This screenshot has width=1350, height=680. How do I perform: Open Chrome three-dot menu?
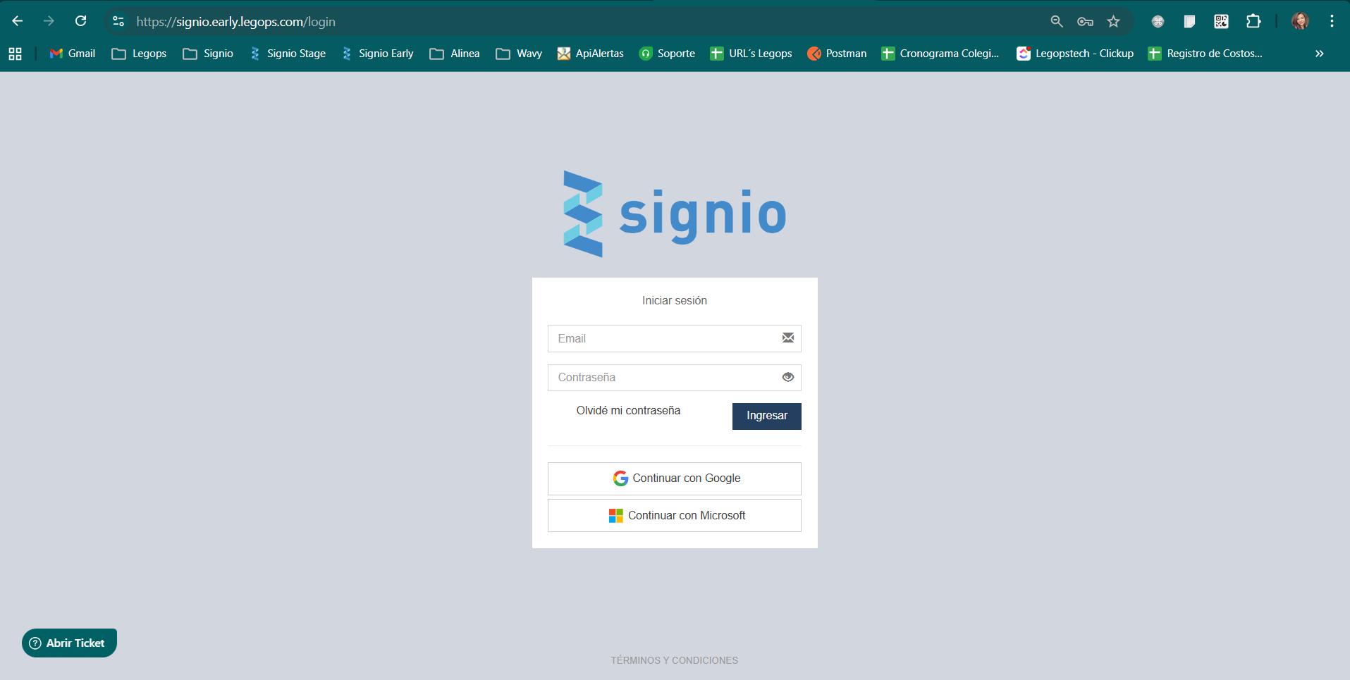tap(1332, 22)
